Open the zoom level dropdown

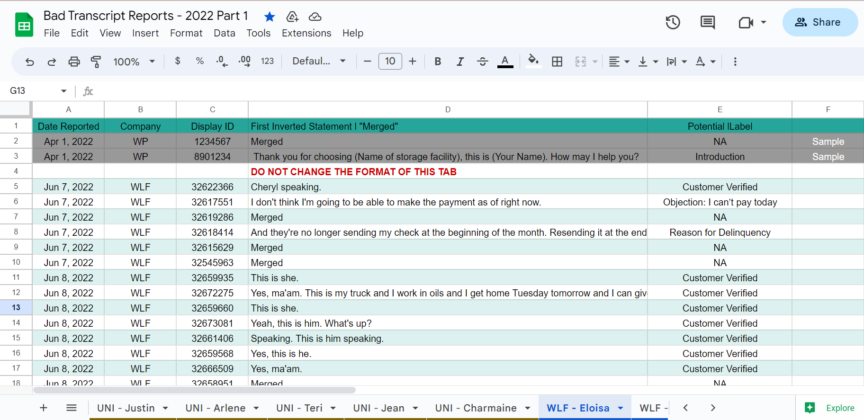point(134,62)
